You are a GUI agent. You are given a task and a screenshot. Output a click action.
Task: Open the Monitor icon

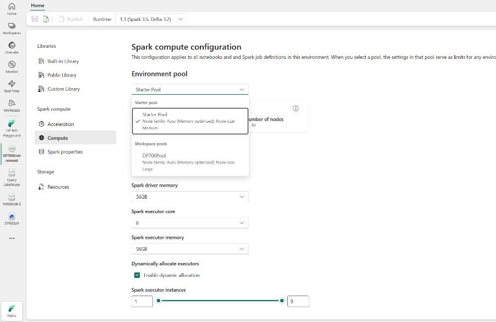point(12,64)
